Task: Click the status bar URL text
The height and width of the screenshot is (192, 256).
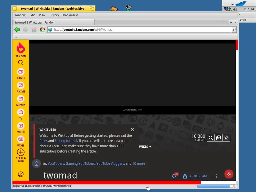Action: click(x=42, y=186)
